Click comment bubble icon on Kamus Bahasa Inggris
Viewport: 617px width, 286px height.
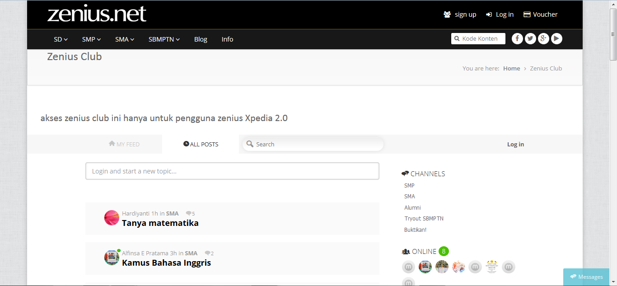pos(207,253)
